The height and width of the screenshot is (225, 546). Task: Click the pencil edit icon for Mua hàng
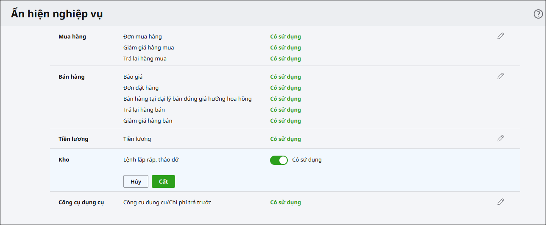[x=501, y=36]
